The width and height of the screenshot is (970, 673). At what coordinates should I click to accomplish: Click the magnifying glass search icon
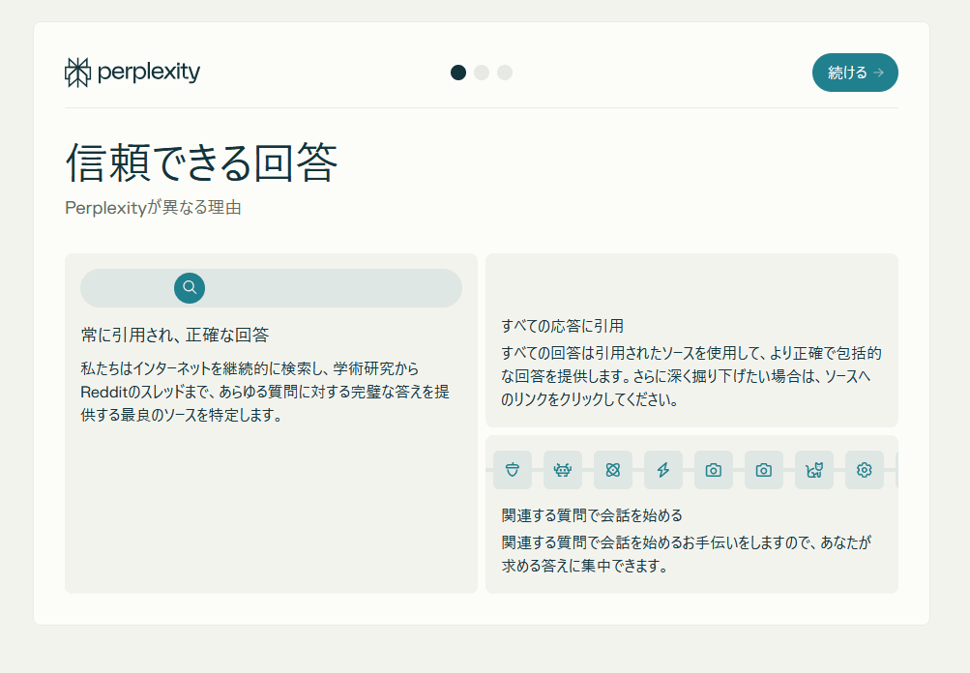tap(190, 287)
